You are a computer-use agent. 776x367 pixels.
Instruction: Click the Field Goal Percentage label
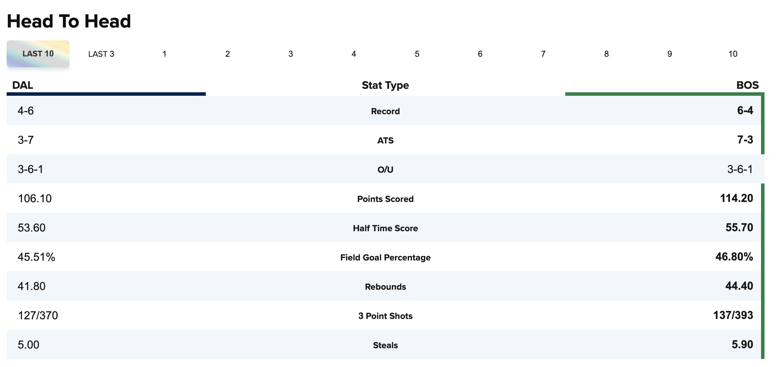tap(385, 258)
